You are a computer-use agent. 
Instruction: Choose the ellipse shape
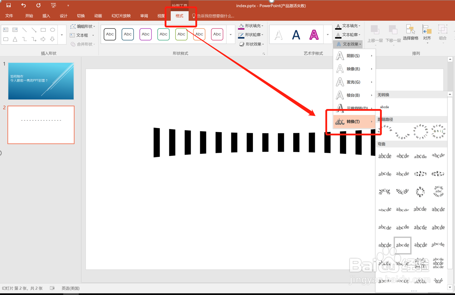pos(52,30)
